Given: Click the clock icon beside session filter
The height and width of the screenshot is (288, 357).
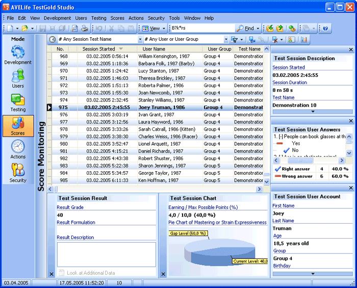Looking at the screenshot, I should pos(52,39).
